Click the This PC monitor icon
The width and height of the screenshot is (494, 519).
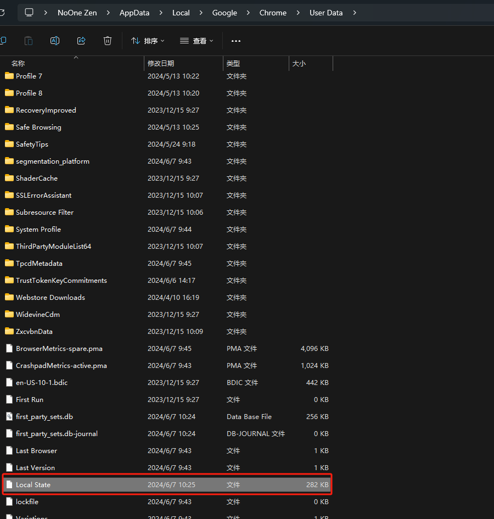[x=29, y=13]
